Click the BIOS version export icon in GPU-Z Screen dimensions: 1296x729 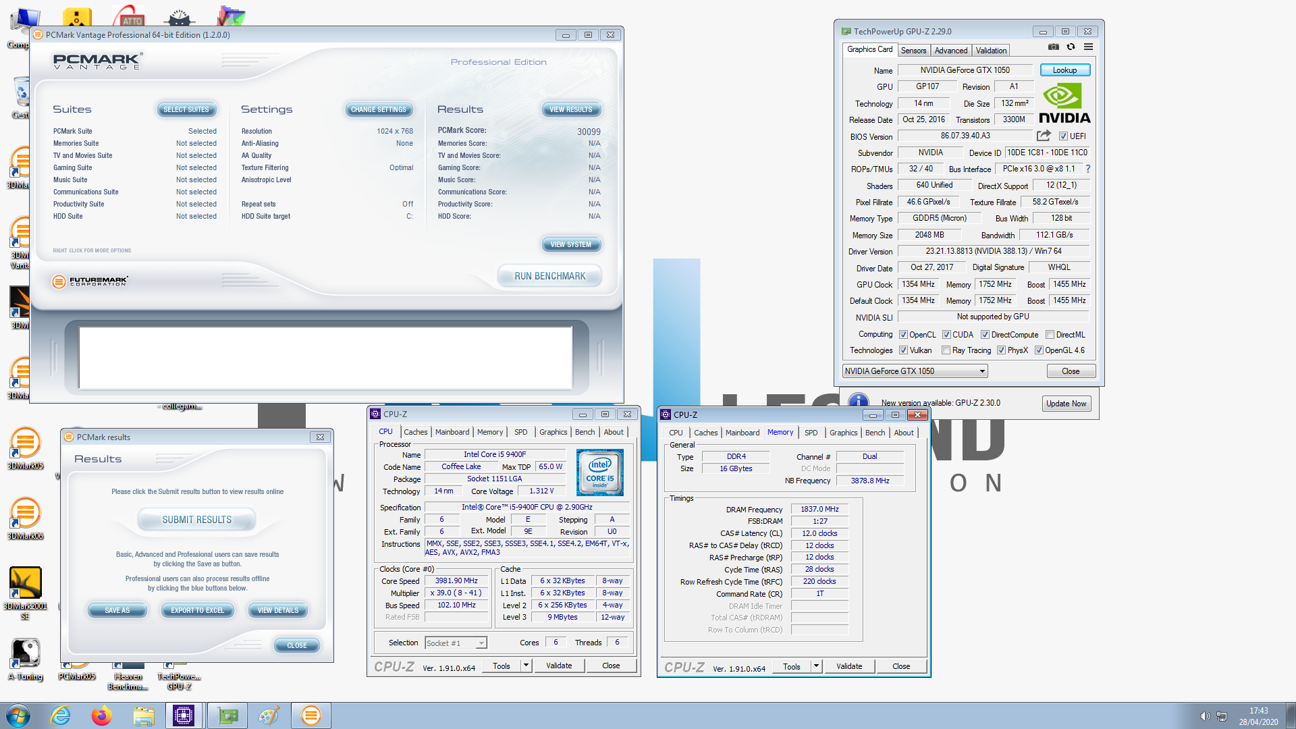coord(1044,136)
